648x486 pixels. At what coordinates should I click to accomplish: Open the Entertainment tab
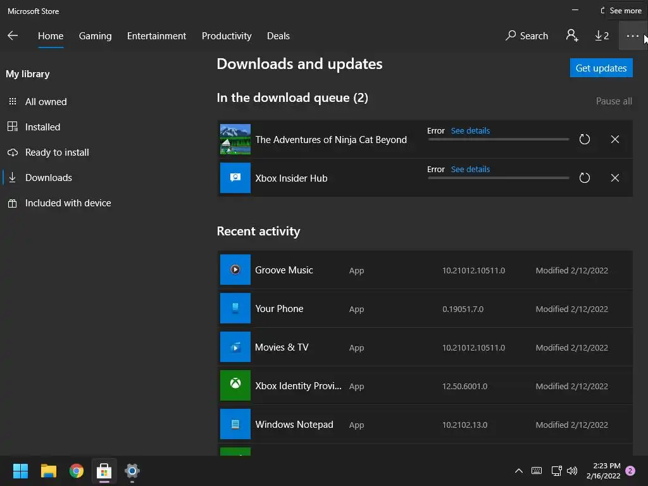pyautogui.click(x=156, y=36)
